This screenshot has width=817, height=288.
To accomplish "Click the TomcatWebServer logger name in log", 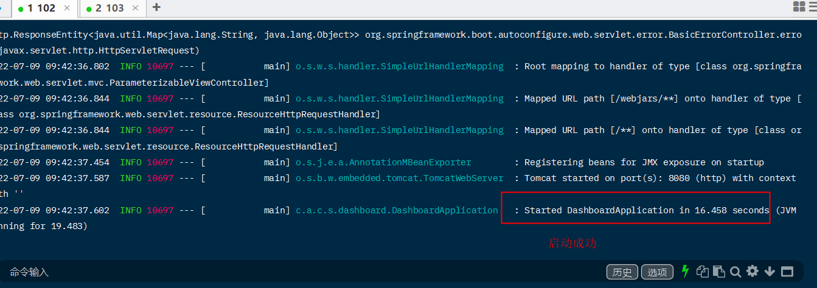I will click(400, 178).
